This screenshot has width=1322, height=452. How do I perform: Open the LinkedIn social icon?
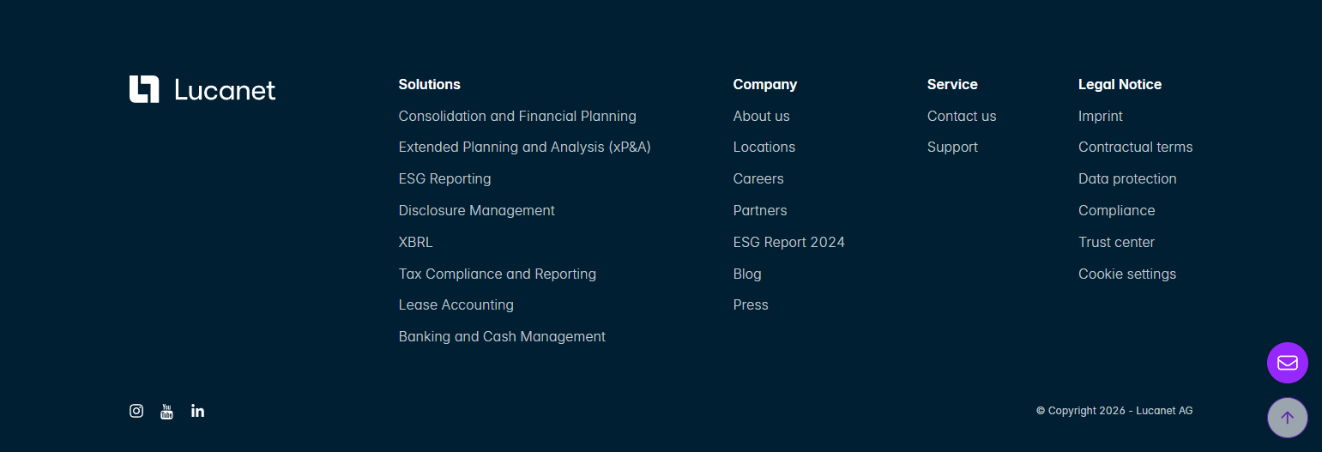pyautogui.click(x=197, y=411)
